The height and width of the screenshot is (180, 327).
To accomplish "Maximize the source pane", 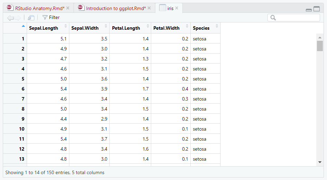I will click(317, 9).
